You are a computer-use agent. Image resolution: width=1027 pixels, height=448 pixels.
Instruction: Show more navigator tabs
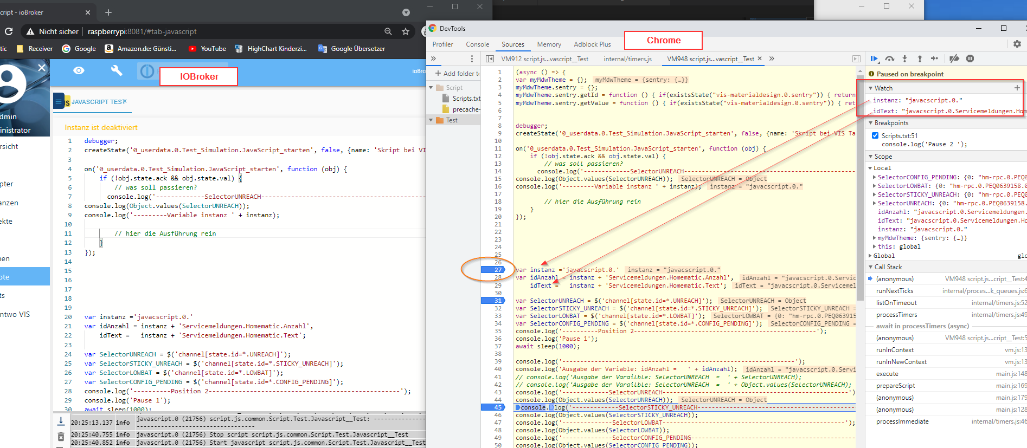click(433, 59)
